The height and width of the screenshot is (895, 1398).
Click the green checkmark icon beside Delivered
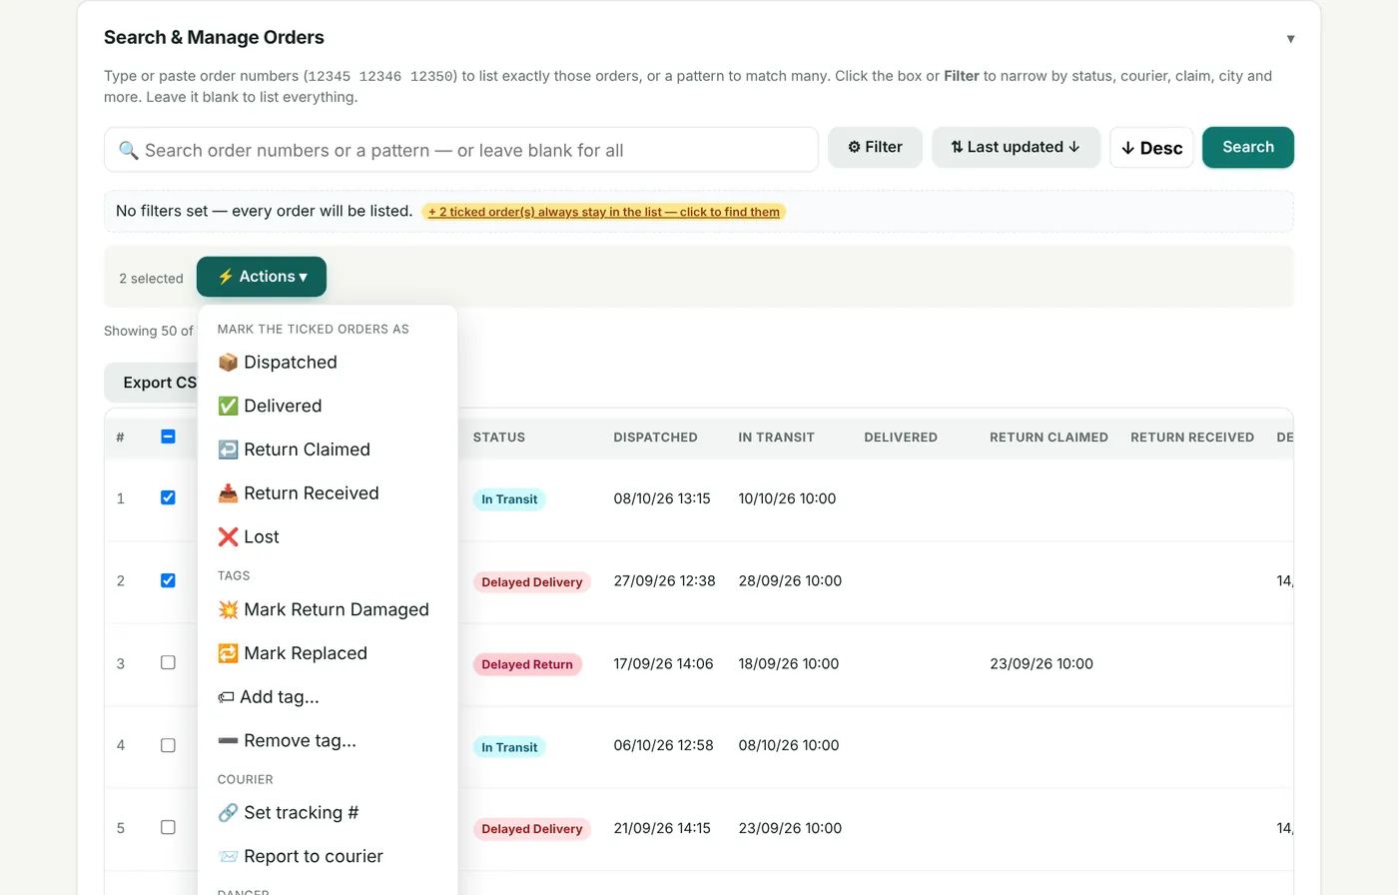(x=228, y=406)
